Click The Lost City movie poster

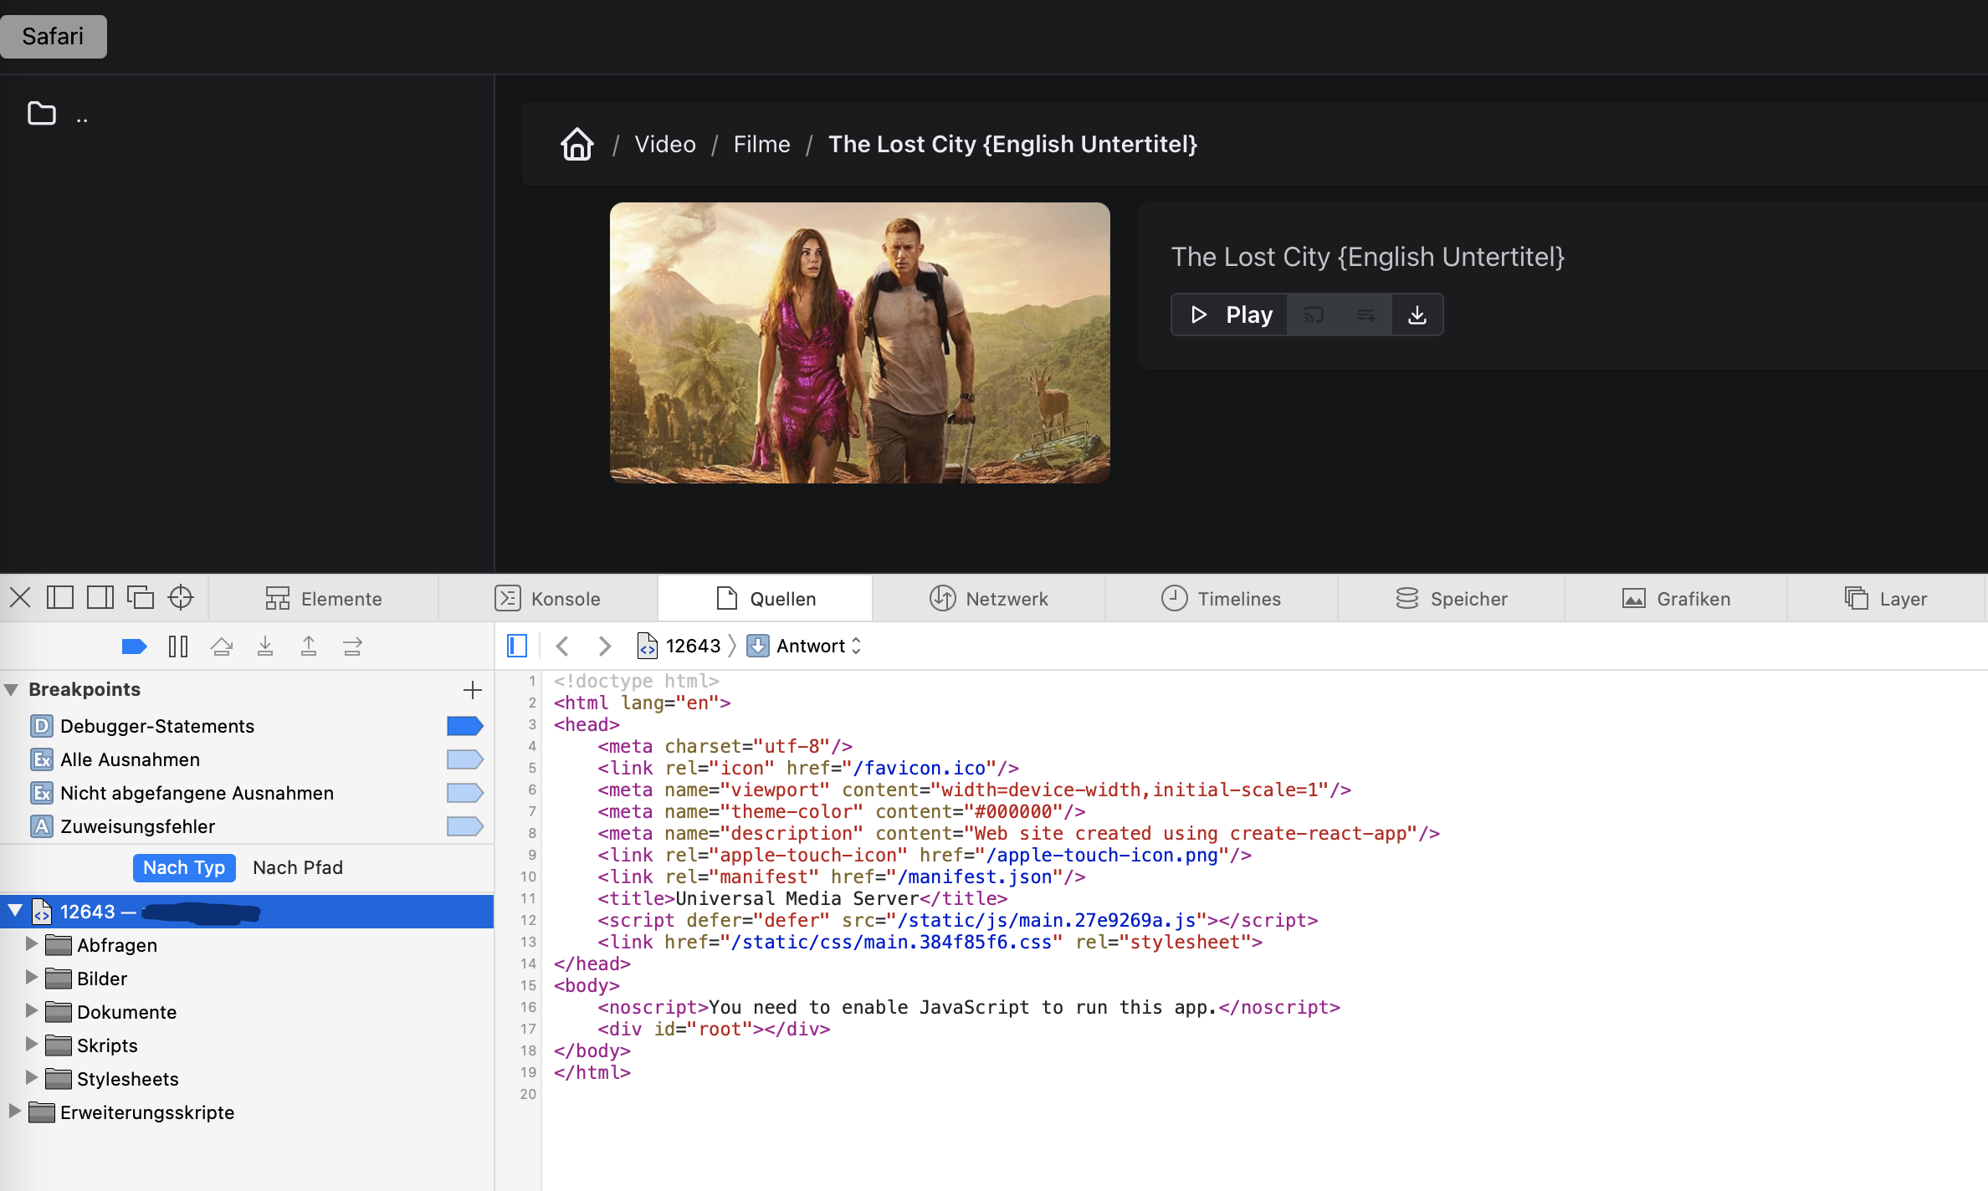859,342
